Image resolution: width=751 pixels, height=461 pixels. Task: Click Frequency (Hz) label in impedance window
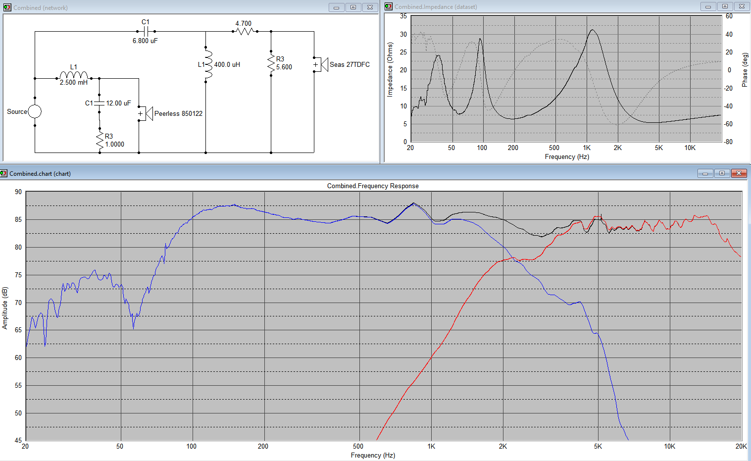(x=567, y=156)
